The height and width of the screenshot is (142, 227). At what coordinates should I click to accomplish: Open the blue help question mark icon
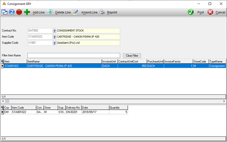12,12
